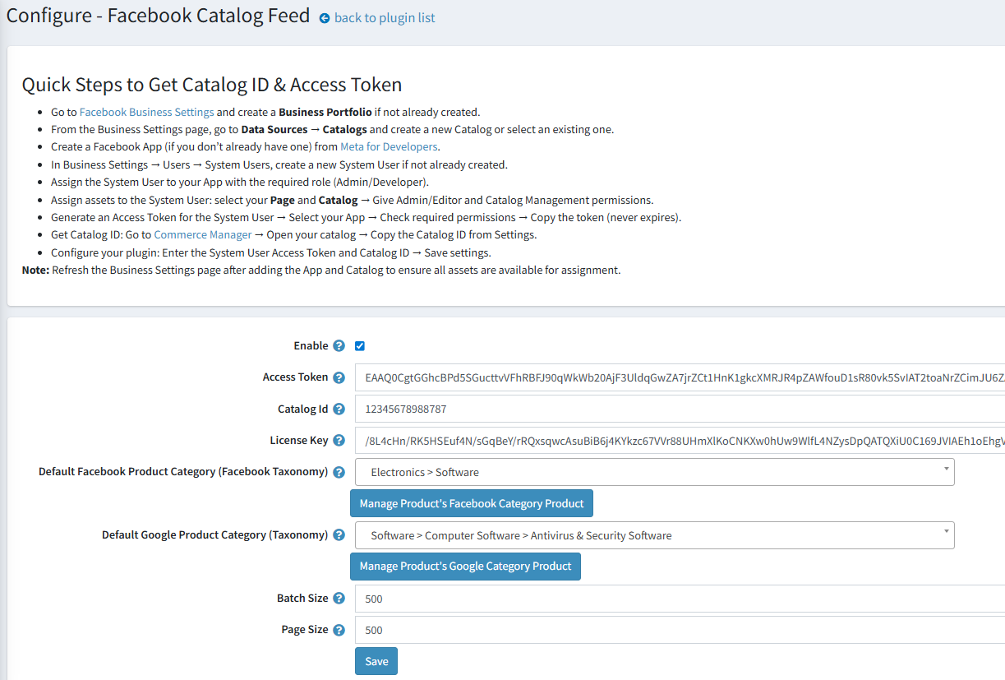Focus the Batch Size input field

(680, 599)
